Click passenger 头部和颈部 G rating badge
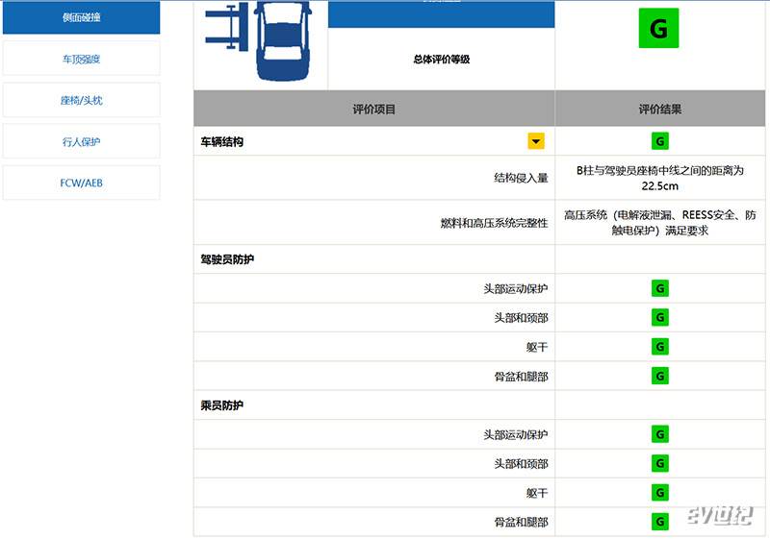This screenshot has height=539, width=770. click(660, 463)
